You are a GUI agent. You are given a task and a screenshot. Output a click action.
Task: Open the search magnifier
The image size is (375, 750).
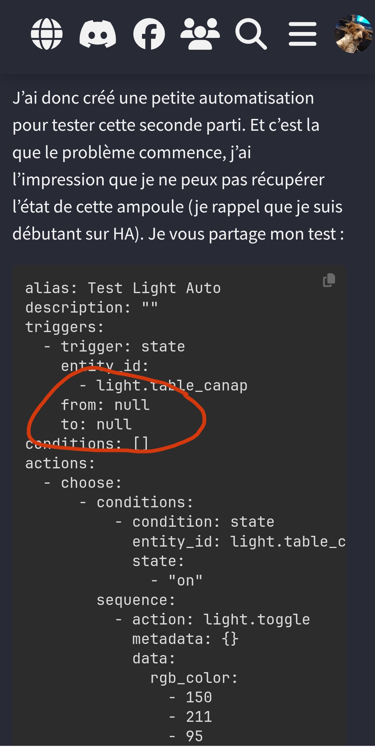coord(251,34)
